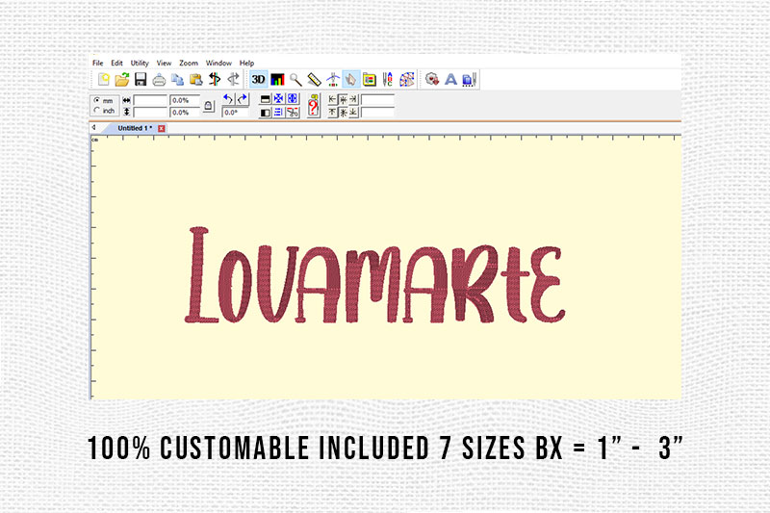Screen dimensions: 770x513
Task: Click the gear with red arrow icon
Action: (432, 79)
